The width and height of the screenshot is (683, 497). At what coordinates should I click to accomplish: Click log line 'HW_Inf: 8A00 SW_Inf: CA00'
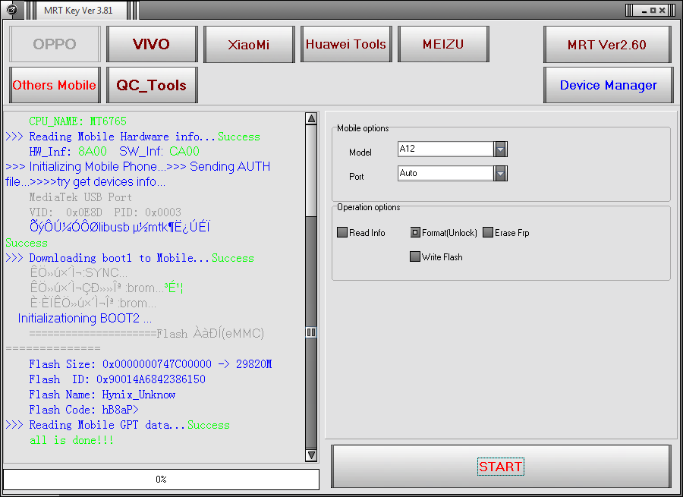tap(114, 152)
